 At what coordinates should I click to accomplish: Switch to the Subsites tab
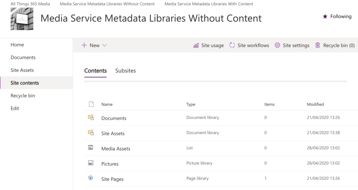126,71
